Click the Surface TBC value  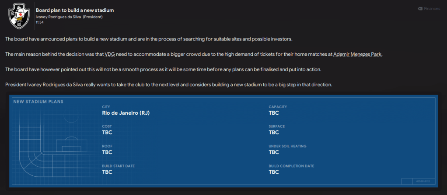click(274, 133)
